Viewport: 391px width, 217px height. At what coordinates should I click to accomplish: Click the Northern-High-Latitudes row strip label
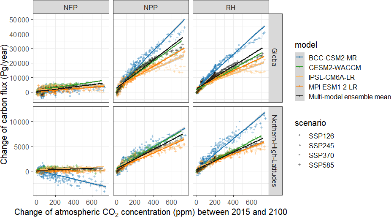[275, 151]
